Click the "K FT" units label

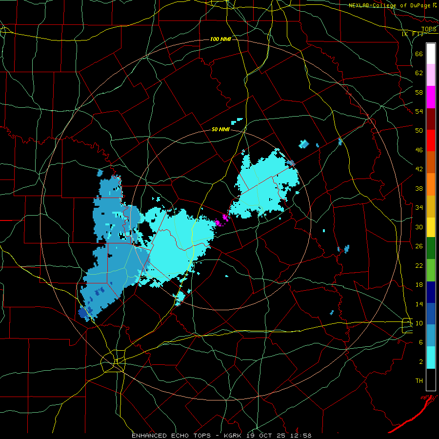(x=413, y=34)
